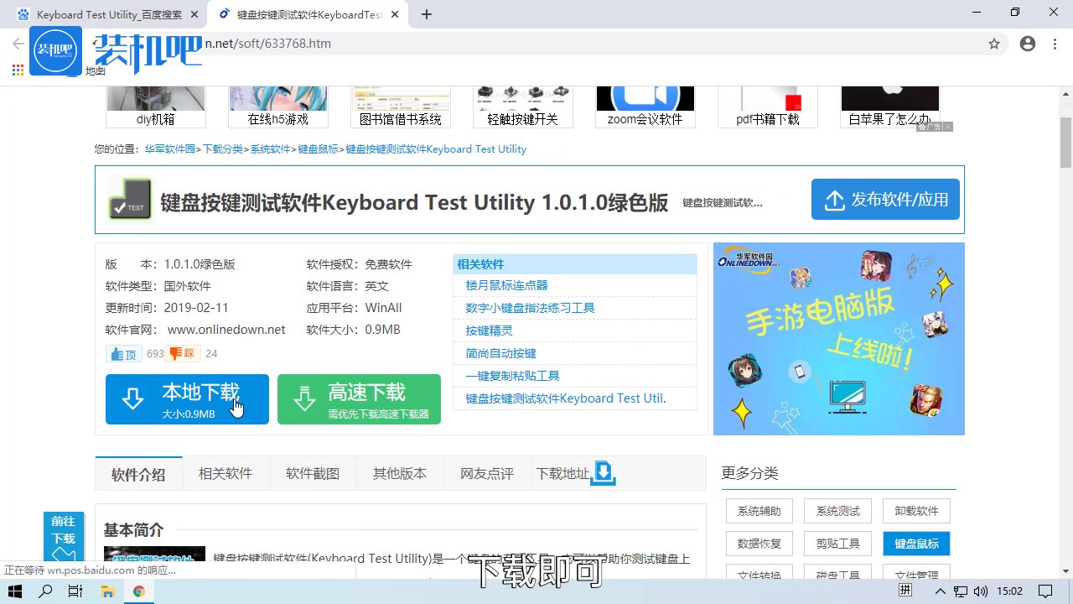Open the Windows Start menu

14,591
